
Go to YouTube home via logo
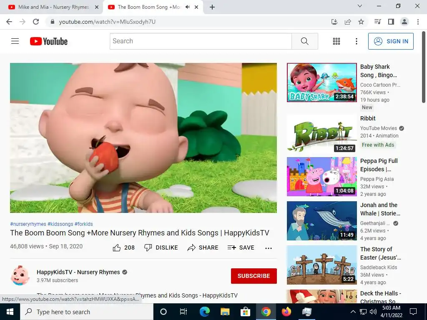[x=49, y=41]
